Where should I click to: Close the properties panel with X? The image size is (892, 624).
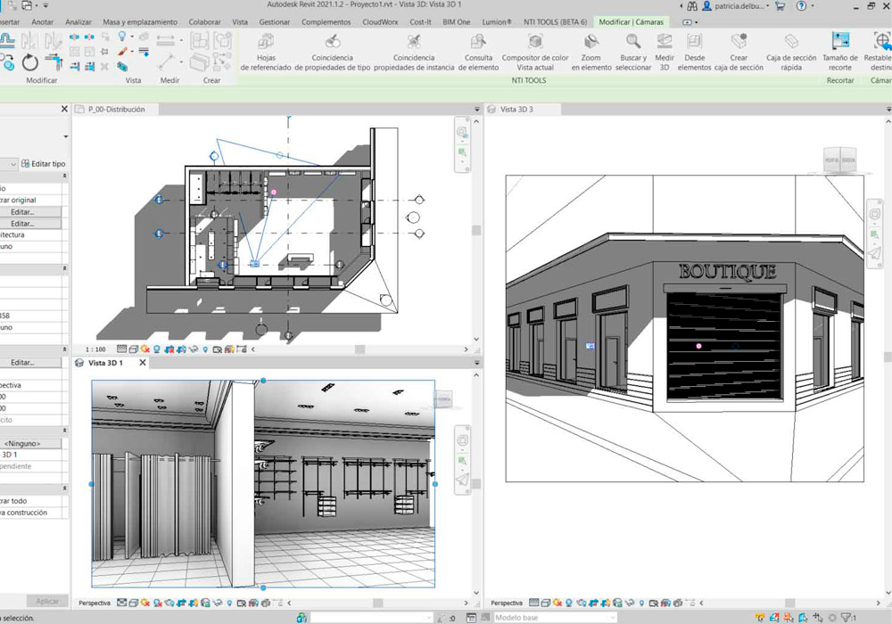(64, 109)
